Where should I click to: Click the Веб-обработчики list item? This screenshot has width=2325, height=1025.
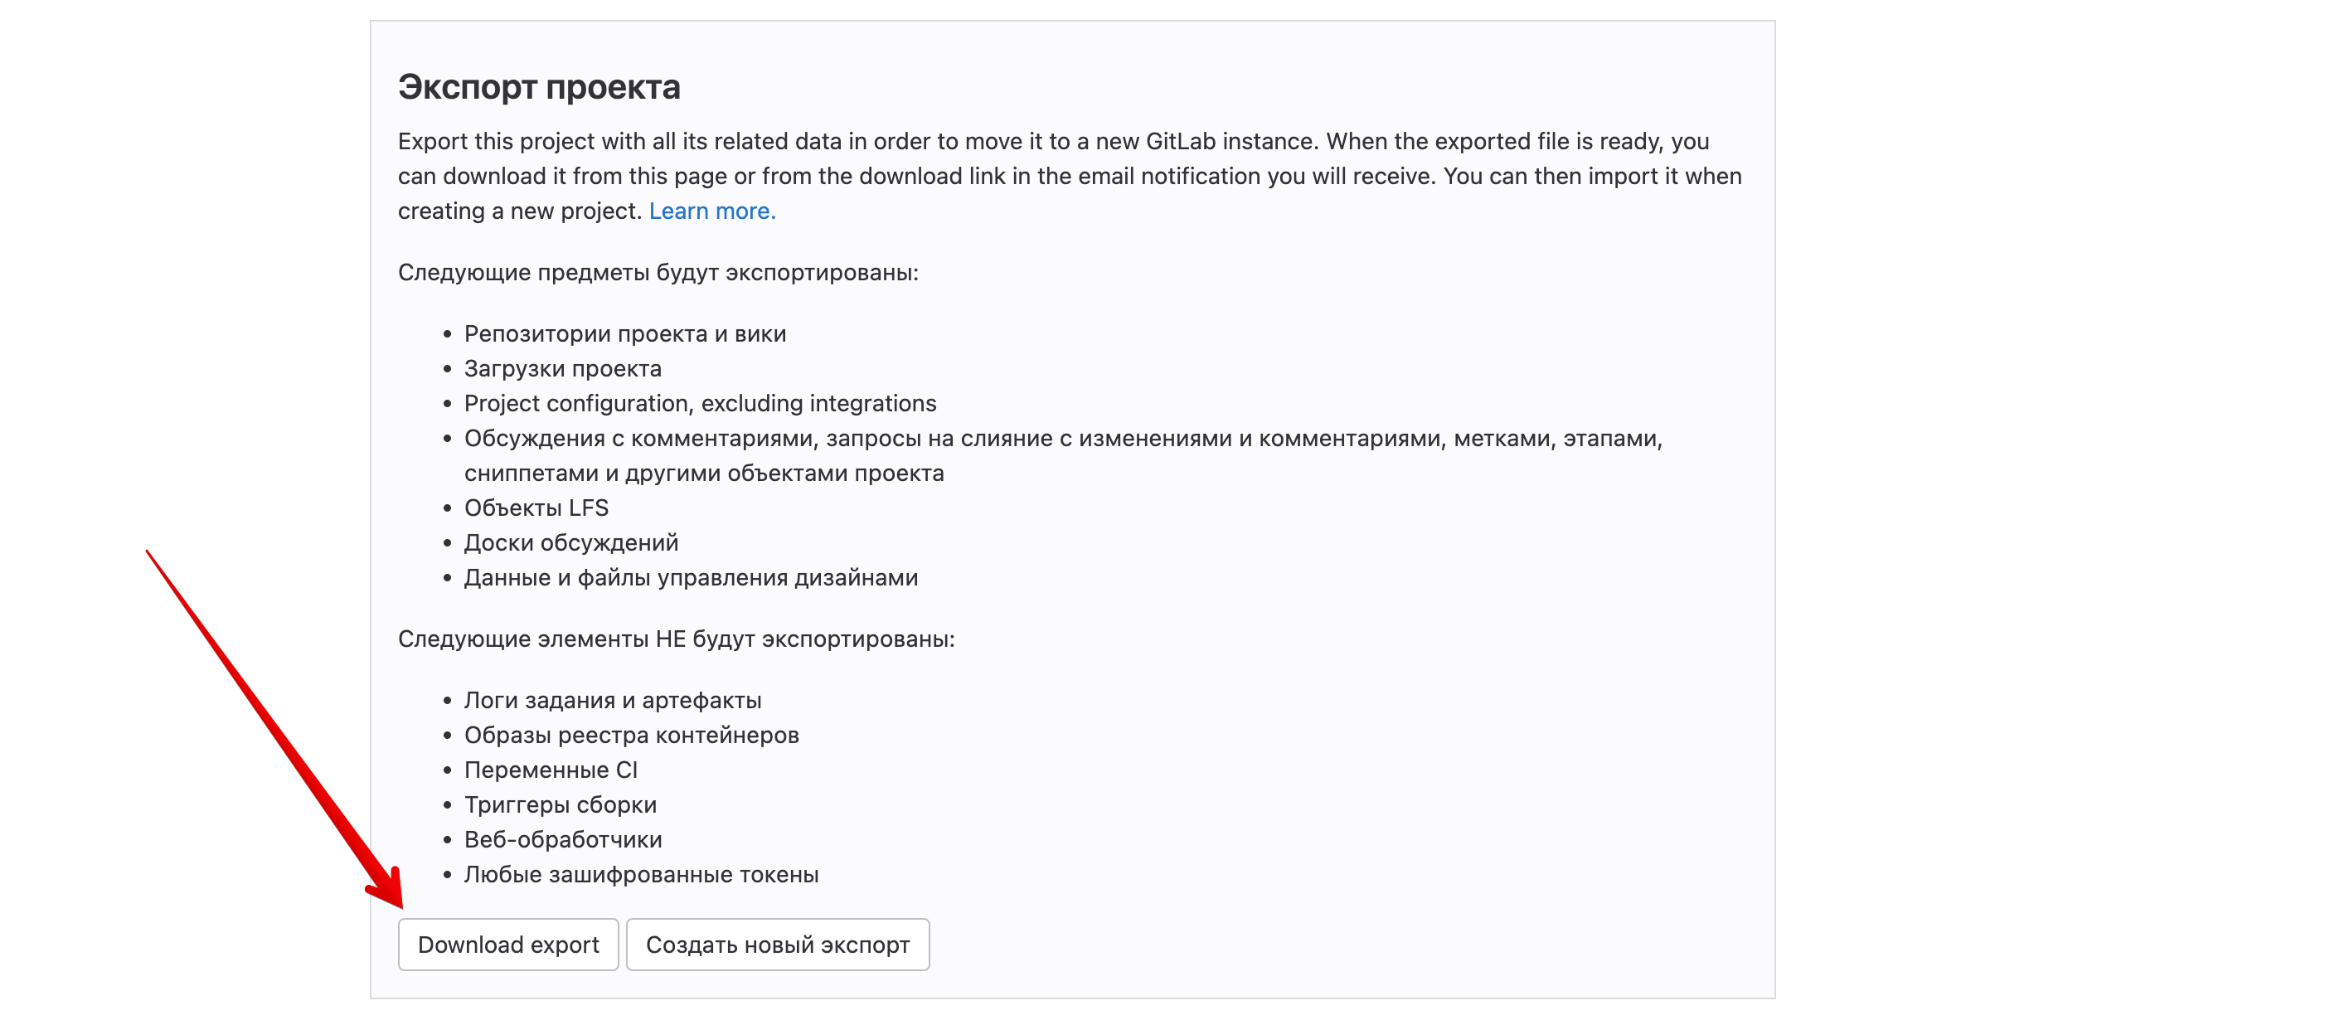[562, 839]
